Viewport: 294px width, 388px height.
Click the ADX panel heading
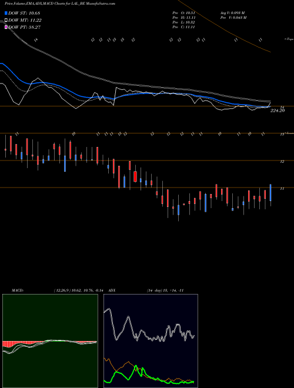pyautogui.click(x=112, y=290)
